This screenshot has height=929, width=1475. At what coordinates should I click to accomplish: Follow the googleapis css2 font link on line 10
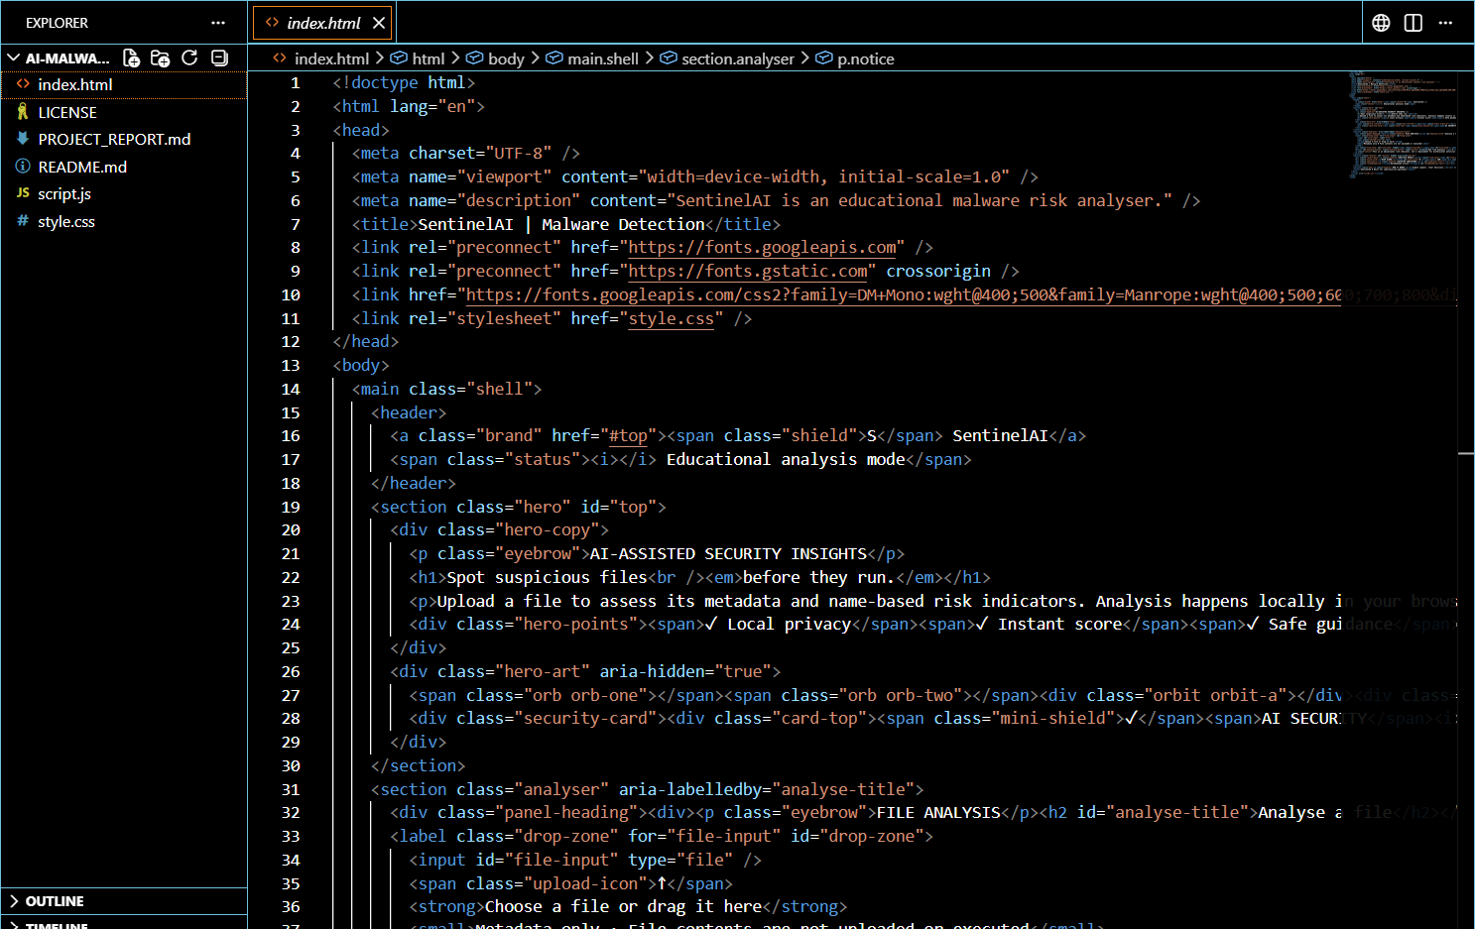pyautogui.click(x=903, y=294)
